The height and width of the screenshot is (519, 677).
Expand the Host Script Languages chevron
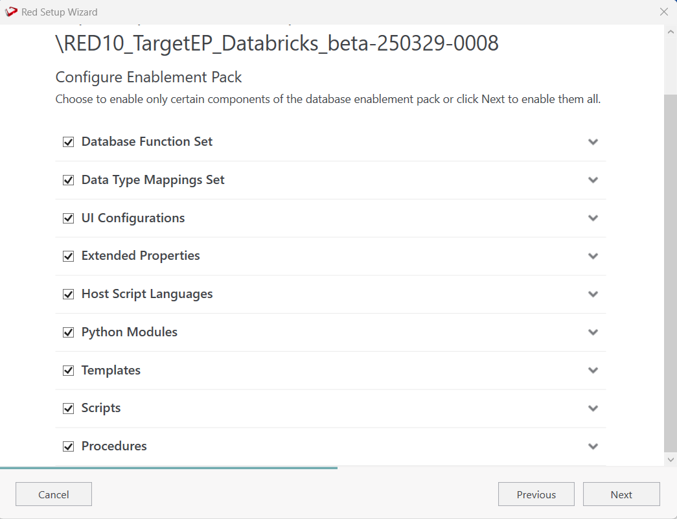[593, 294]
